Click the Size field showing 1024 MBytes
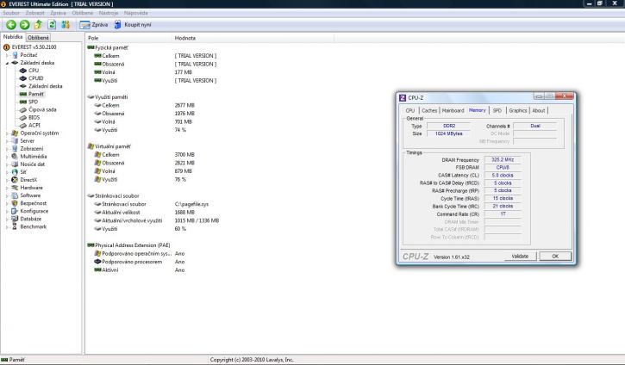 [x=449, y=133]
